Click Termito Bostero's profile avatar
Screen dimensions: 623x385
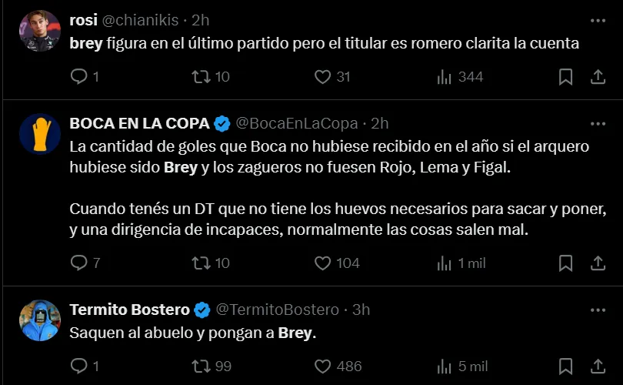[x=40, y=320]
